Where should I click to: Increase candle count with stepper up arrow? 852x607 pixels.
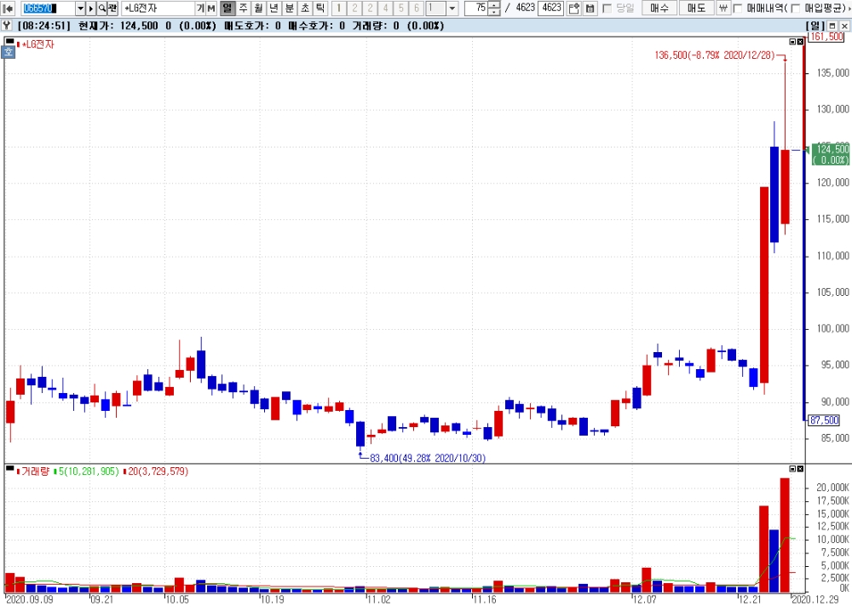click(x=494, y=5)
